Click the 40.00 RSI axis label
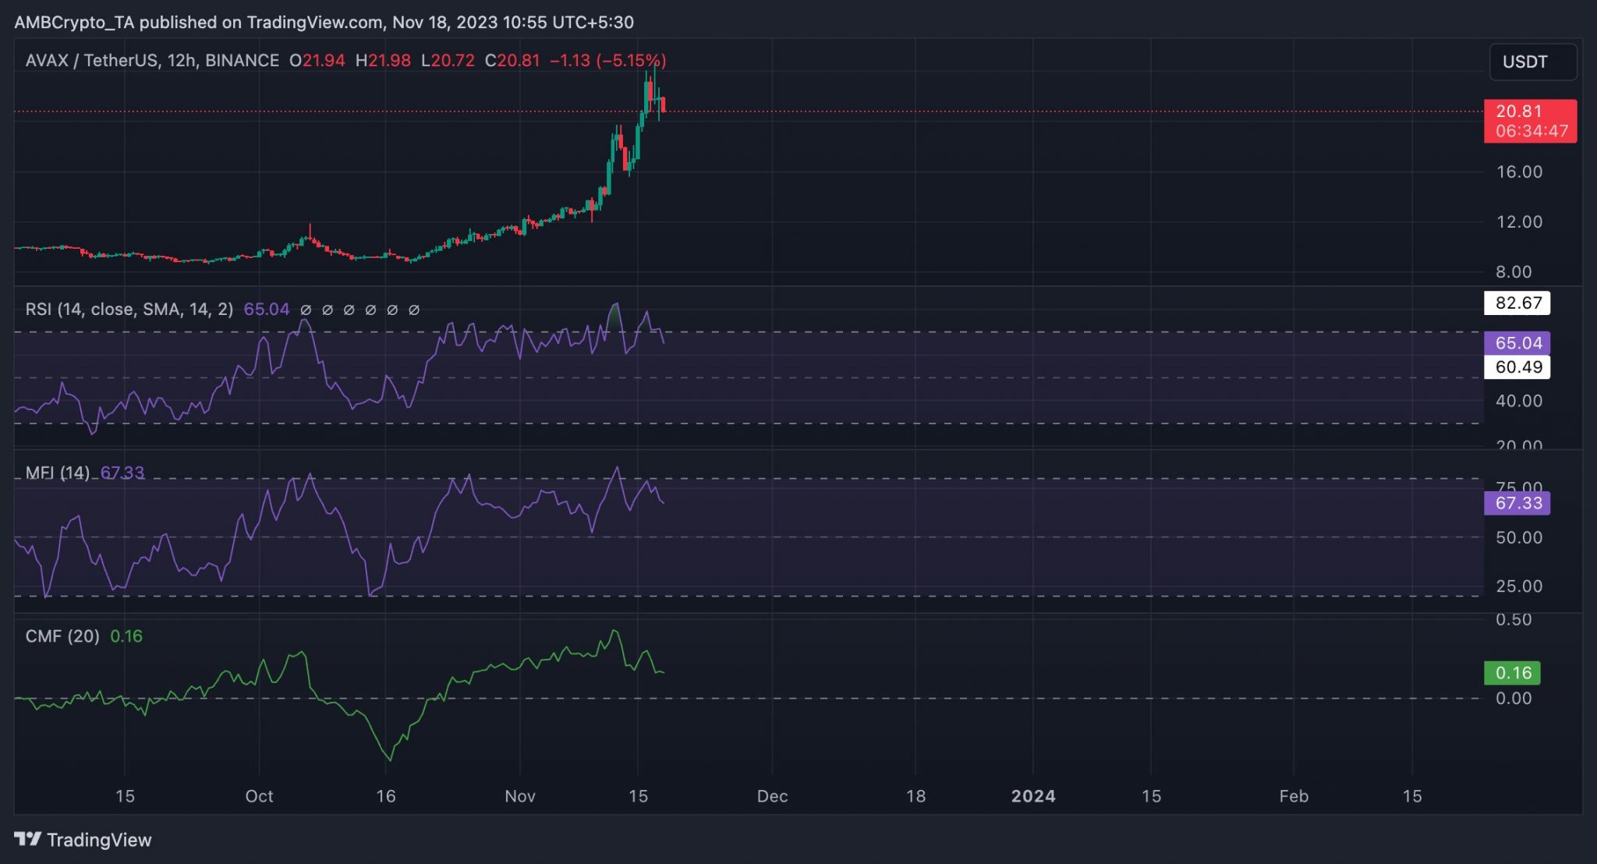 pos(1519,401)
